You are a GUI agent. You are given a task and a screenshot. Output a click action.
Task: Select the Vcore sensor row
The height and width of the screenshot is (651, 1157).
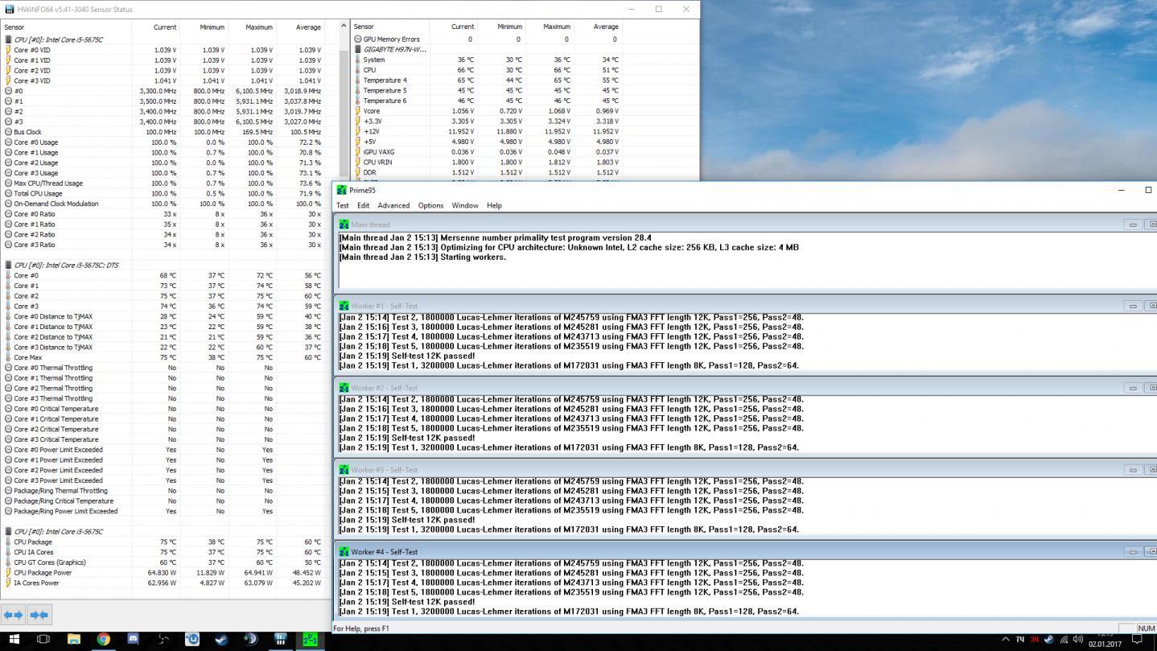click(x=487, y=111)
